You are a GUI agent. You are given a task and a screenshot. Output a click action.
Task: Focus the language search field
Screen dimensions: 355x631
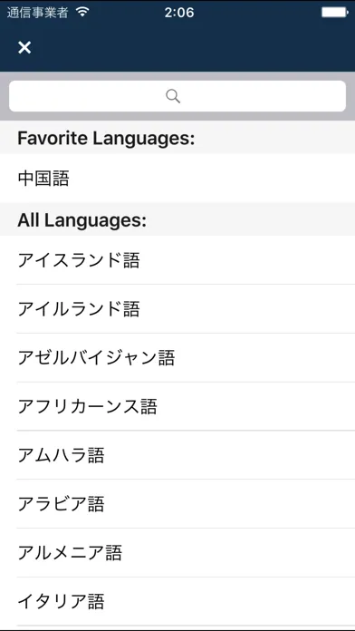point(177,96)
